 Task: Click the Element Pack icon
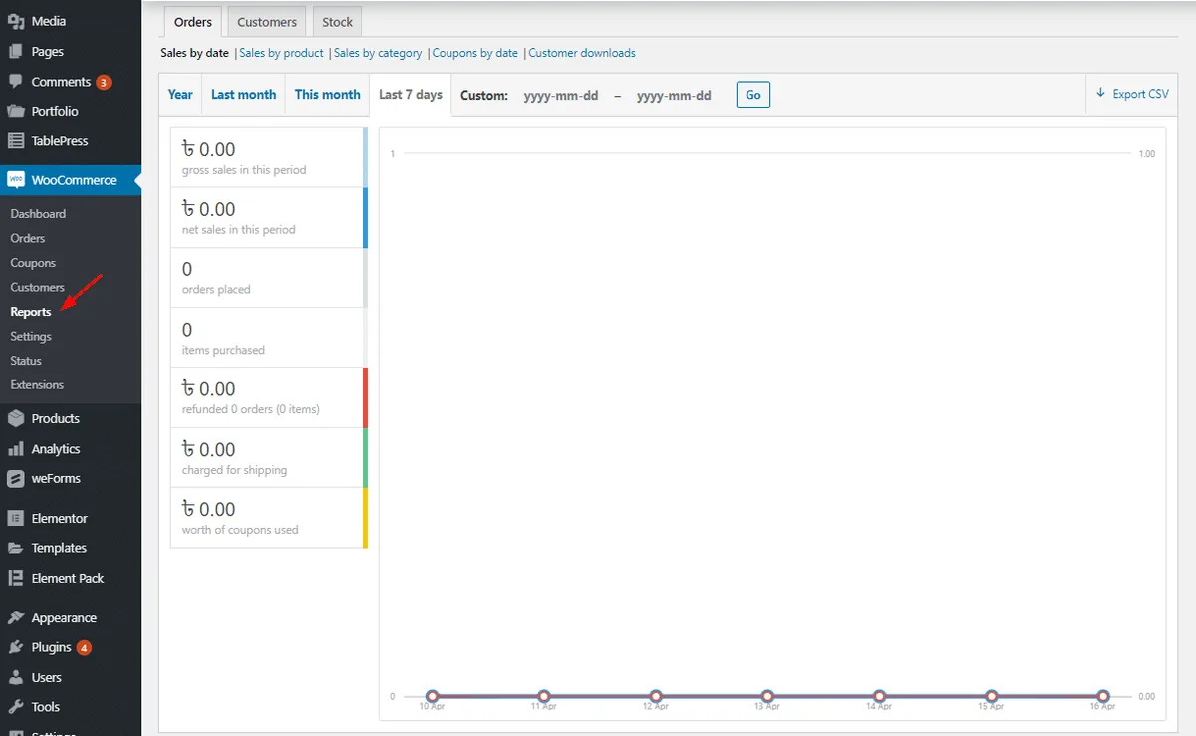[16, 578]
